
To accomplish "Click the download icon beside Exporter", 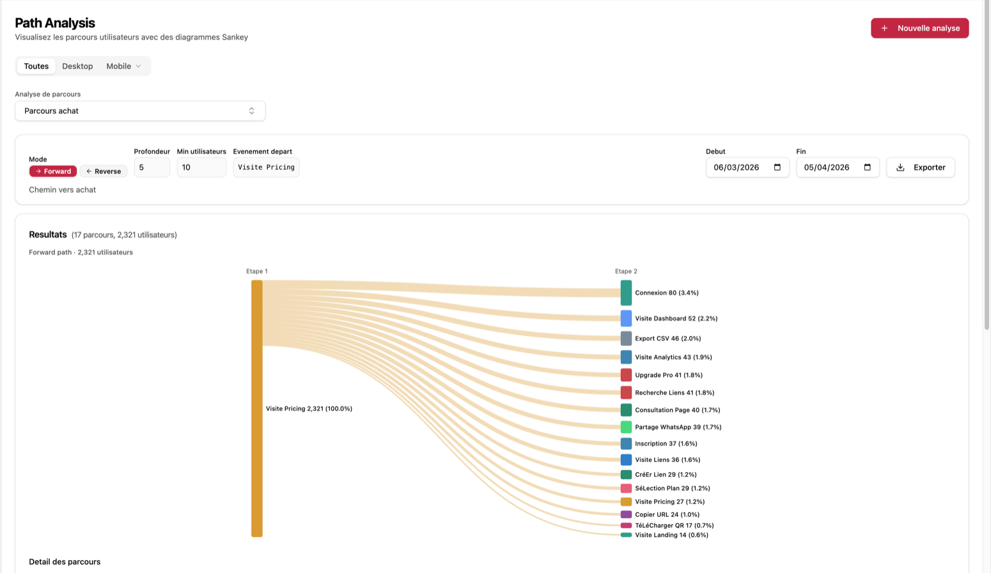I will coord(900,167).
